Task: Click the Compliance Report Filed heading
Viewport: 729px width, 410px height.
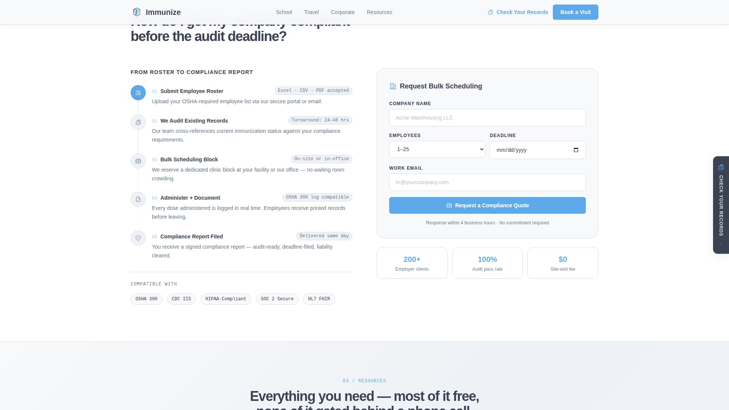Action: [x=191, y=237]
